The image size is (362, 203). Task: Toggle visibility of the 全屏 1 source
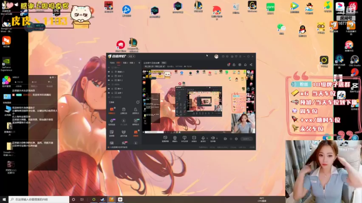(109, 93)
